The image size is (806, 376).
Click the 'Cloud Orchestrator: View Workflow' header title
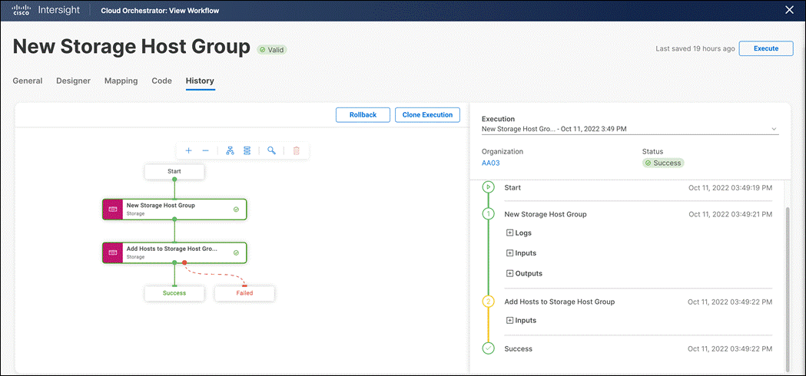coord(161,10)
